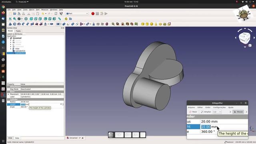Viewport: 256px width, 144px height.
Task: Click the Revolve tool icon
Action: pyautogui.click(x=15, y=24)
